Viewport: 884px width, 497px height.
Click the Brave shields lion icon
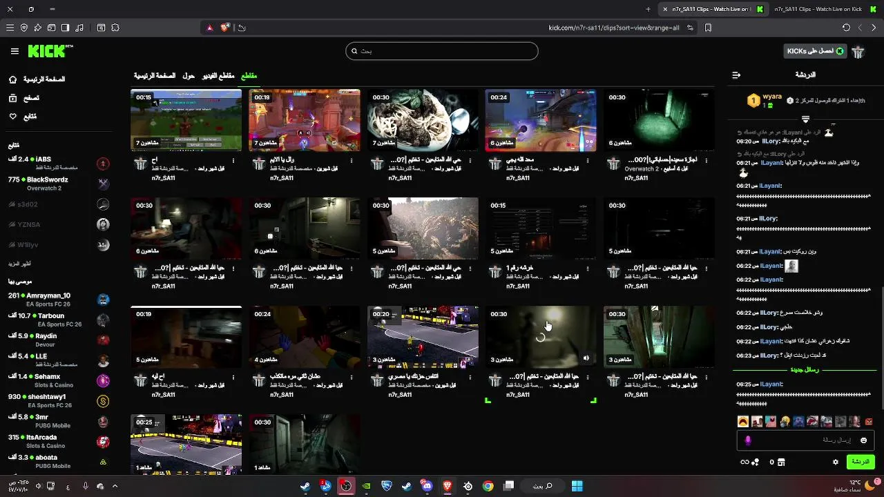pyautogui.click(x=224, y=28)
